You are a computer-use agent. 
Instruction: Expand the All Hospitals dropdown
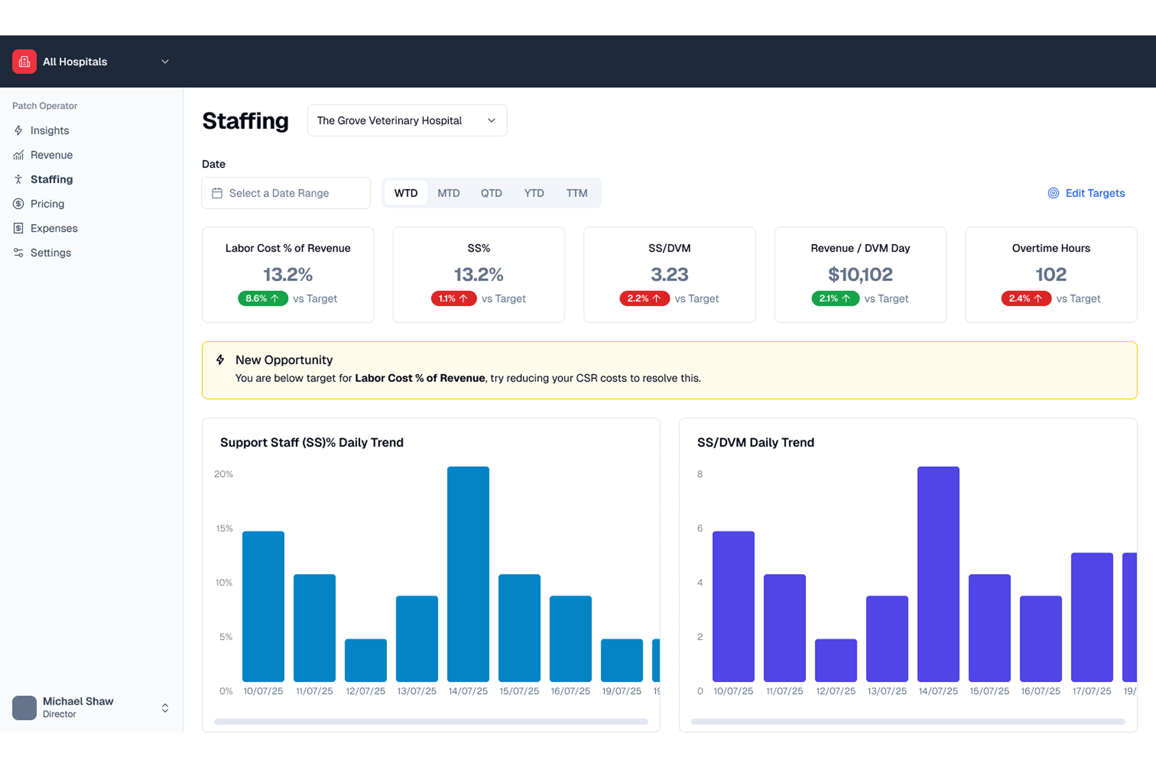[x=164, y=61]
